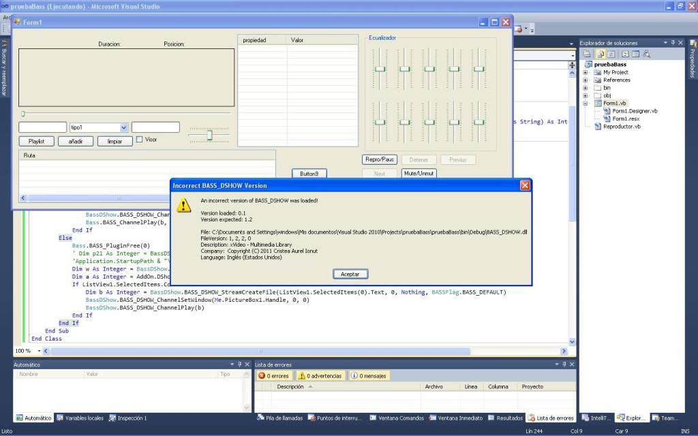
Task: Click the text field left of tipo1 combo
Action: coord(43,127)
